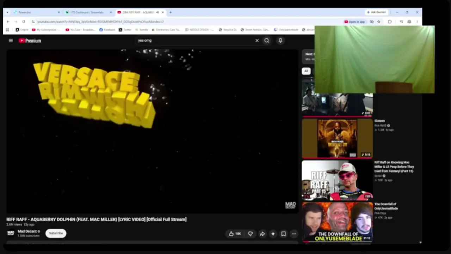Click Ask Gemini button

(x=376, y=12)
